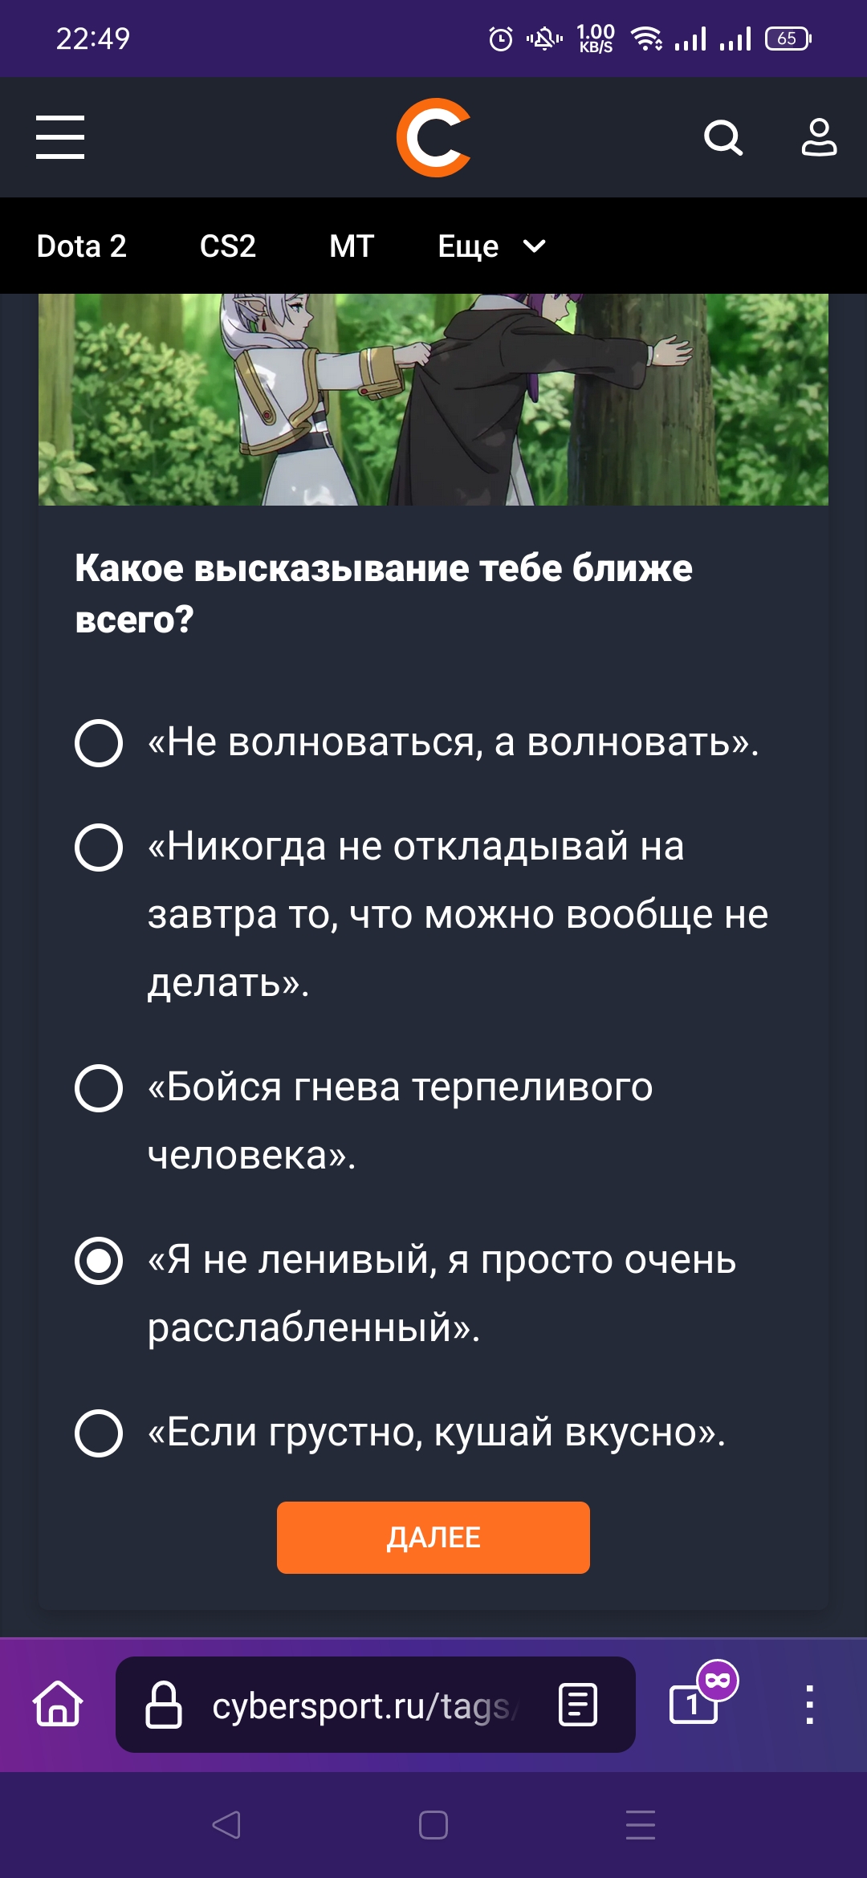Viewport: 867px width, 1878px height.
Task: Open the site search icon
Action: click(x=722, y=137)
